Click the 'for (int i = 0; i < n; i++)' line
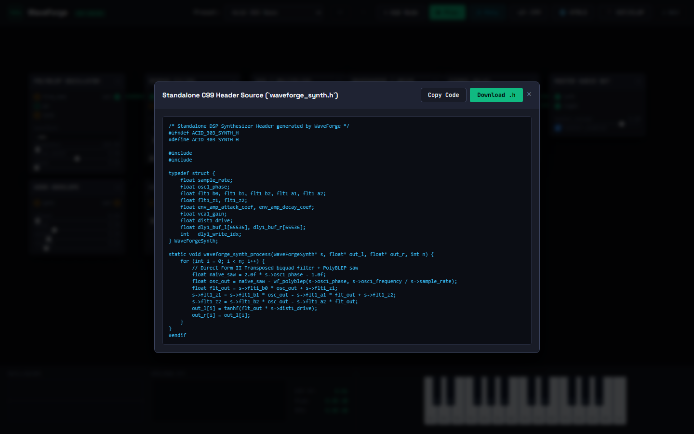 pos(223,261)
